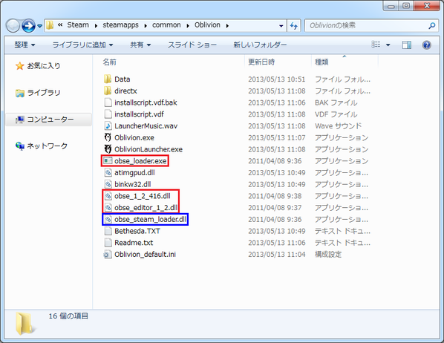Select the Data folder icon

point(108,79)
